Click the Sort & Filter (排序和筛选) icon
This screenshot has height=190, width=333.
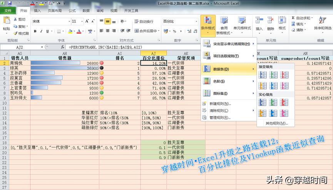click(x=322, y=20)
